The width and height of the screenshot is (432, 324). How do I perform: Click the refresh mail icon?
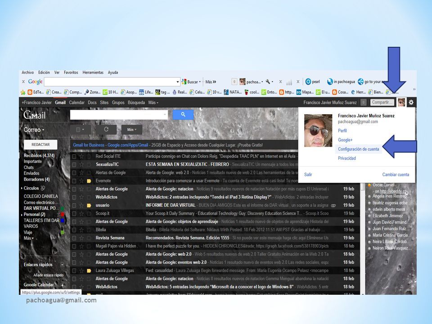point(106,130)
